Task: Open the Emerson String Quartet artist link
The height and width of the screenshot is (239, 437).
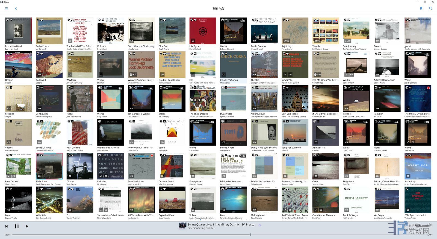Action: click(x=201, y=228)
